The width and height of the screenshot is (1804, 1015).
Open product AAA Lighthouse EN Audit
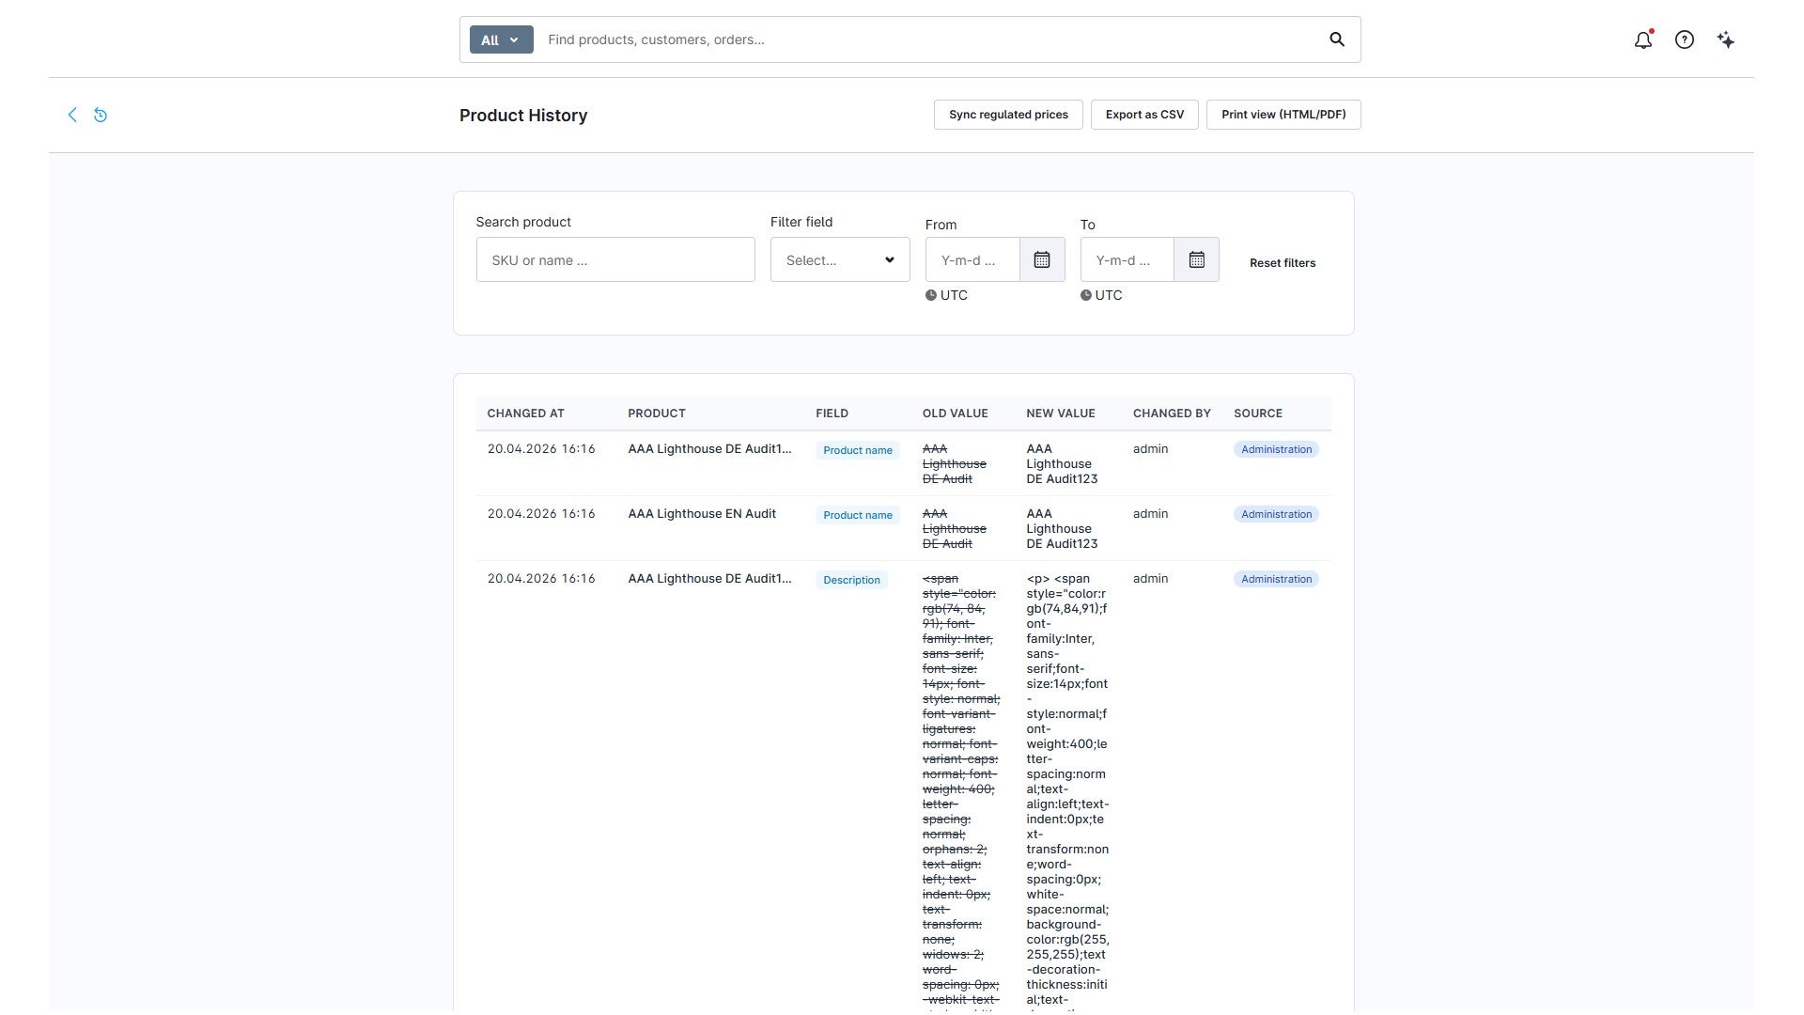[702, 514]
